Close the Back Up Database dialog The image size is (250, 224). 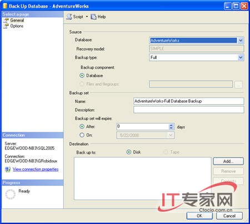244,6
